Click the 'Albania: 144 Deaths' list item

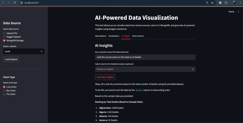109,116
